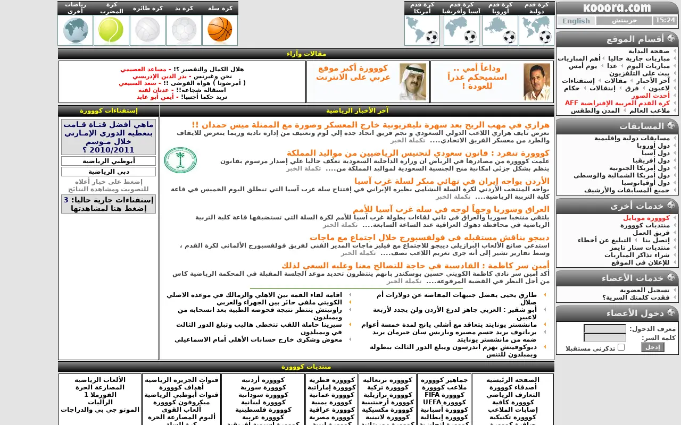Click 'تكملة الخبر' under the كاظمة headline

click(x=404, y=281)
